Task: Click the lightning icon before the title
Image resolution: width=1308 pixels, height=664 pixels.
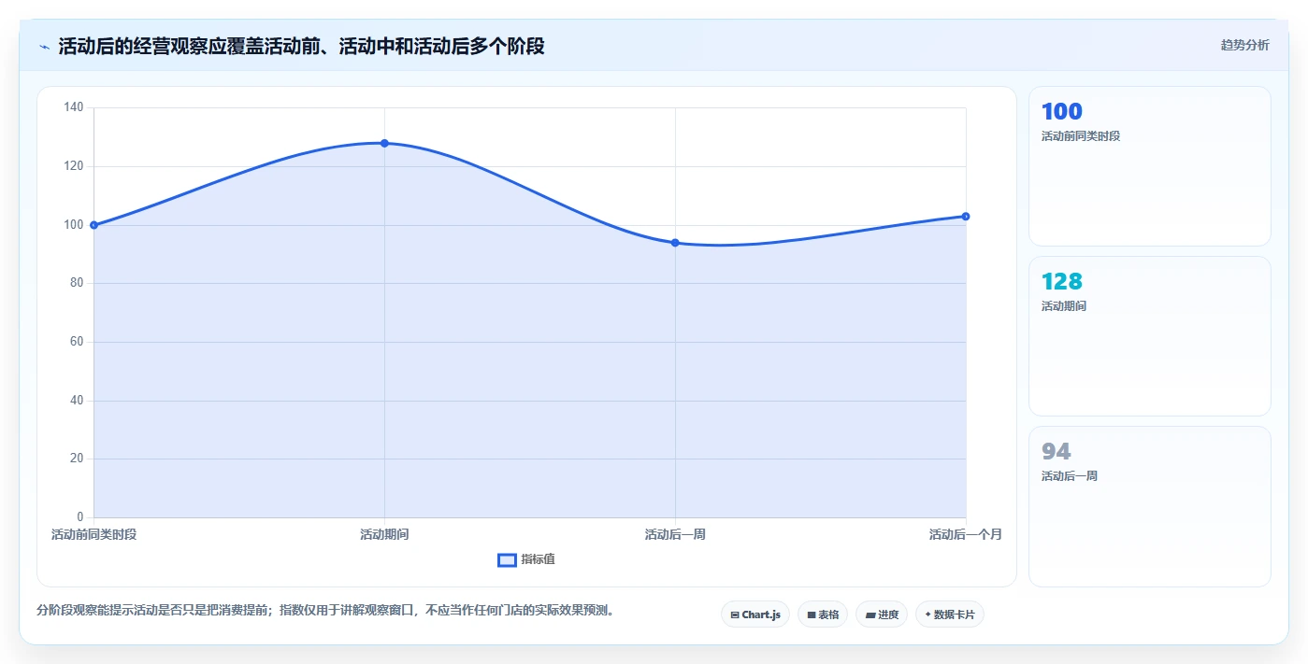Action: (x=44, y=46)
